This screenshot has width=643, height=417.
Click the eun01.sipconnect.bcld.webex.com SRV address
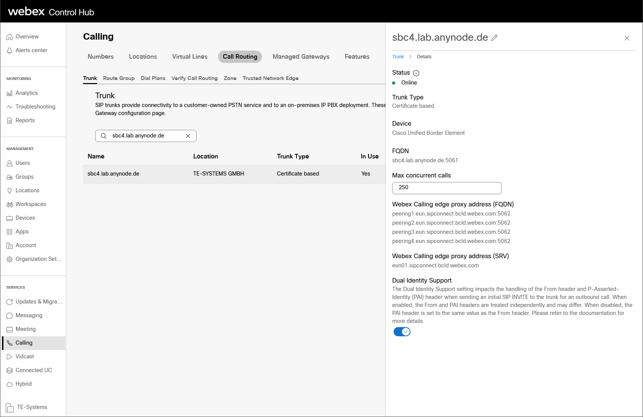pos(436,266)
